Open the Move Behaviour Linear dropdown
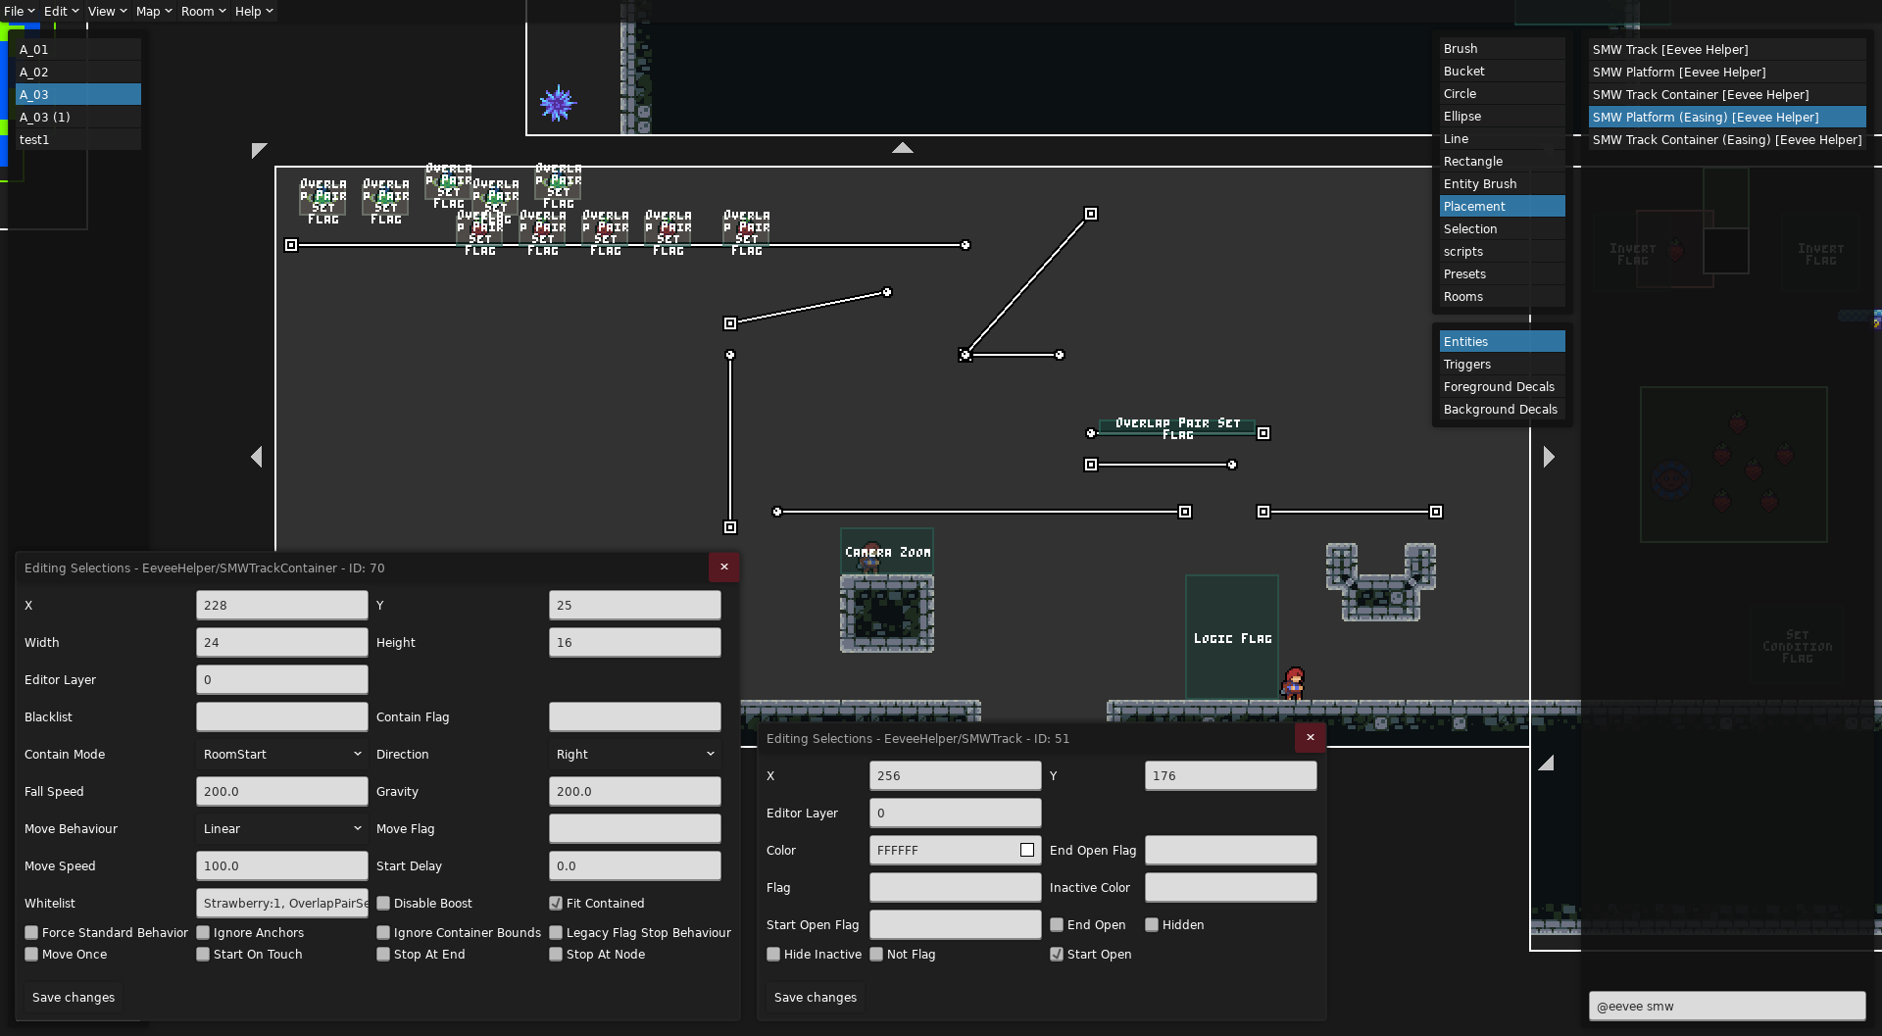Screen dimensions: 1882x1036 click(282, 829)
